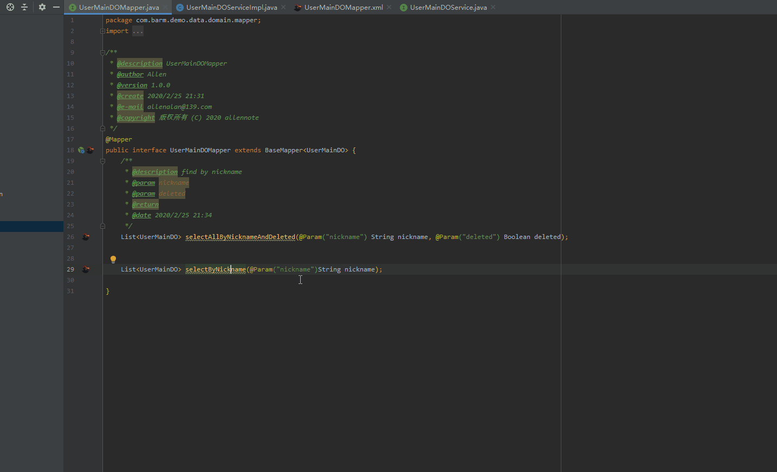Switch to the UserMainDOService.java tab
This screenshot has height=472, width=777.
[448, 8]
